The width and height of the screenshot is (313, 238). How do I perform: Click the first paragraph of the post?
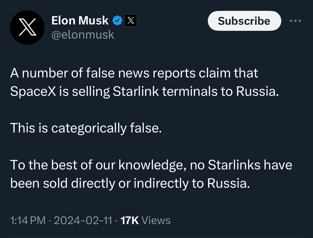[144, 82]
